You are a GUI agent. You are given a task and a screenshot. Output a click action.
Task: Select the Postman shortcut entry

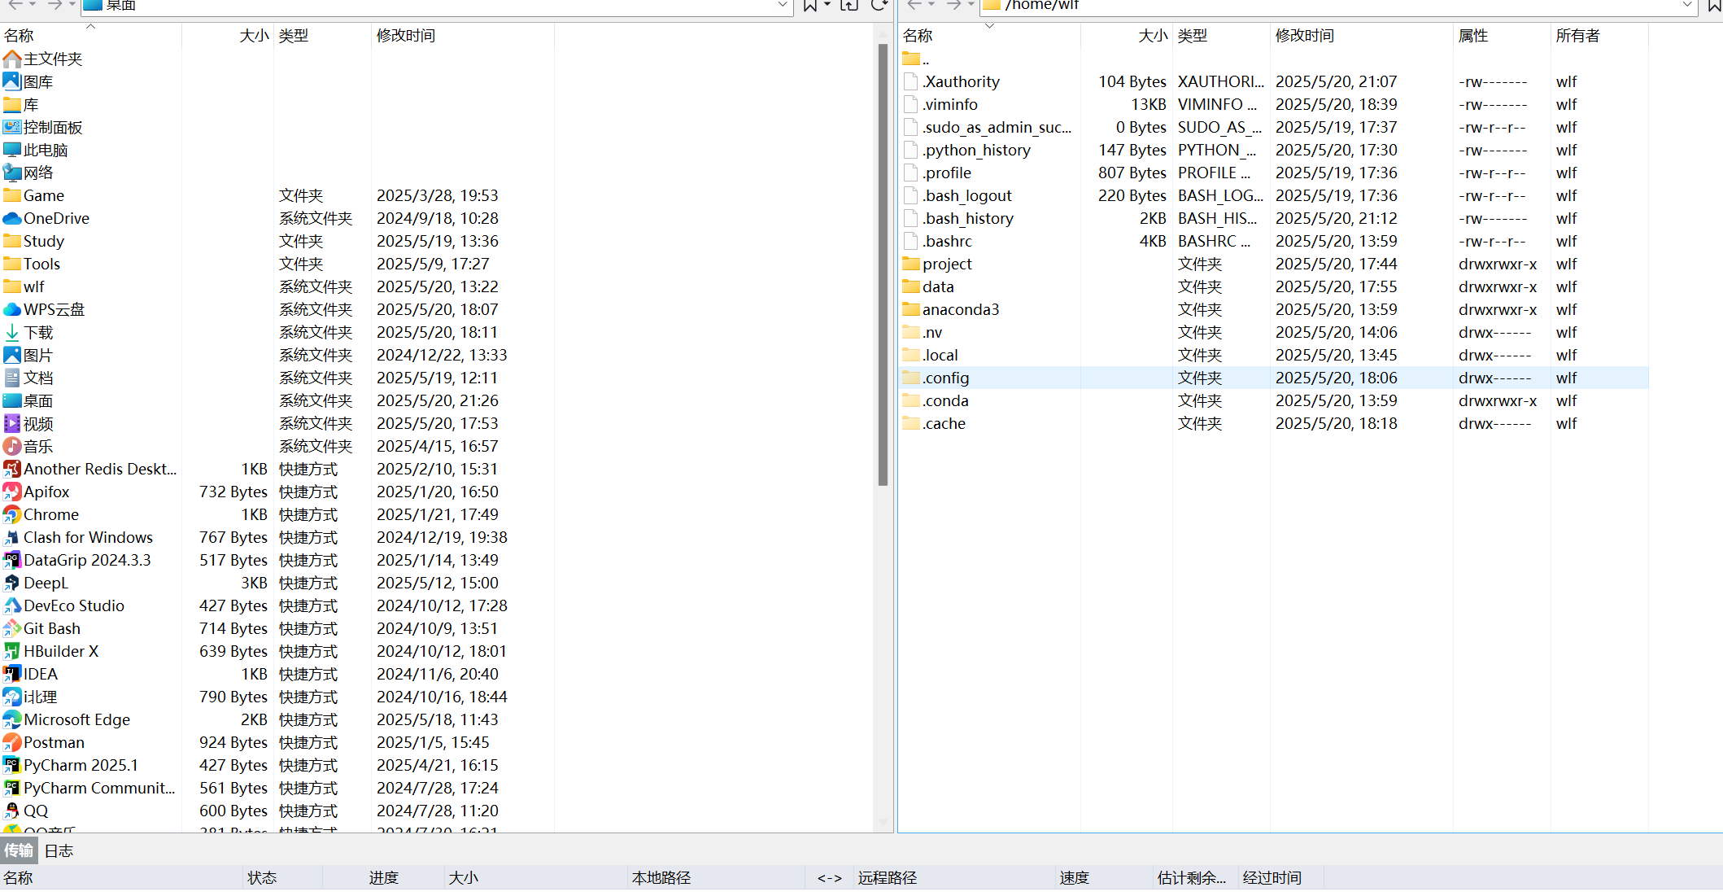click(x=54, y=742)
